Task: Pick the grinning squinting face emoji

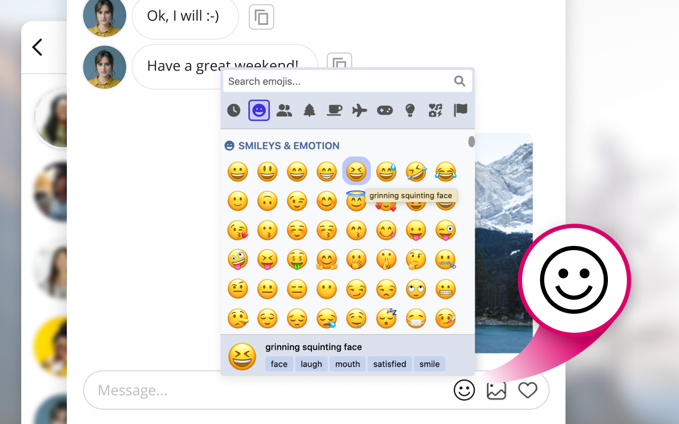Action: [x=356, y=171]
